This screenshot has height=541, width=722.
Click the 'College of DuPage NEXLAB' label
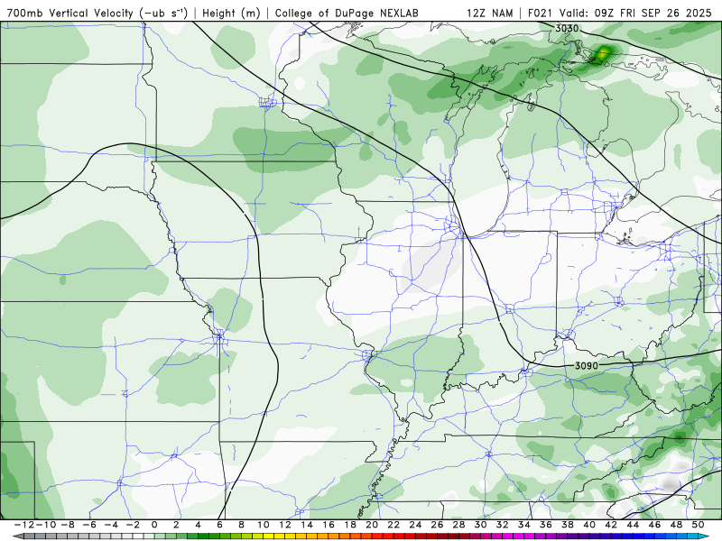pyautogui.click(x=347, y=13)
